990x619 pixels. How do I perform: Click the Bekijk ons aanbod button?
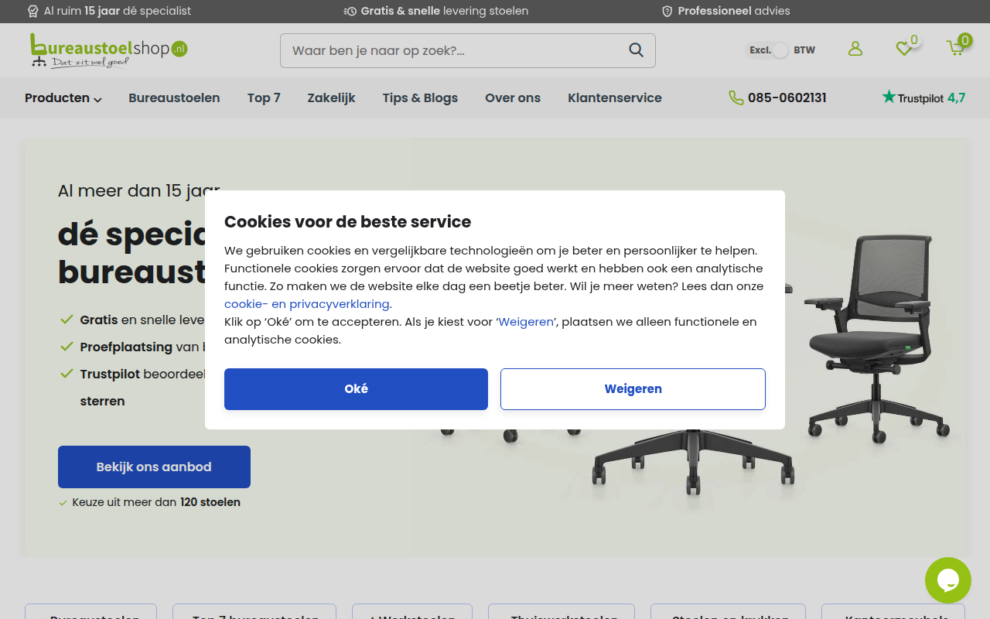[154, 467]
